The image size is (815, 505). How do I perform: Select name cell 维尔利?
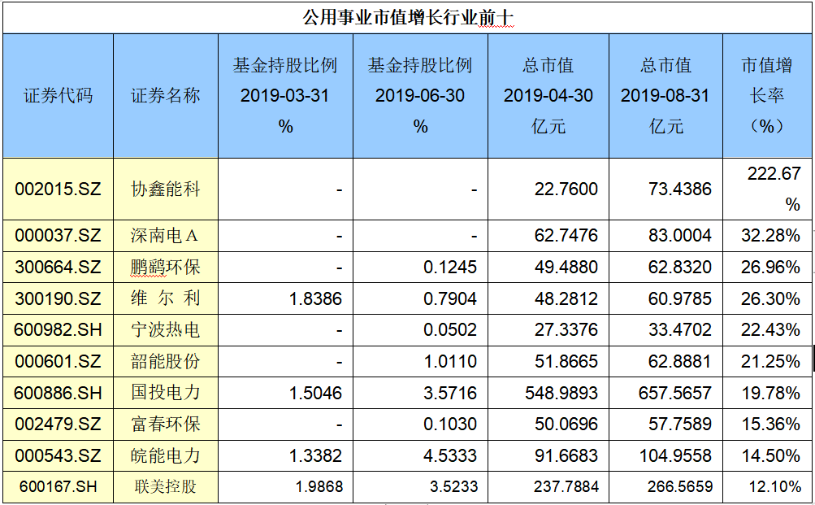pos(165,298)
